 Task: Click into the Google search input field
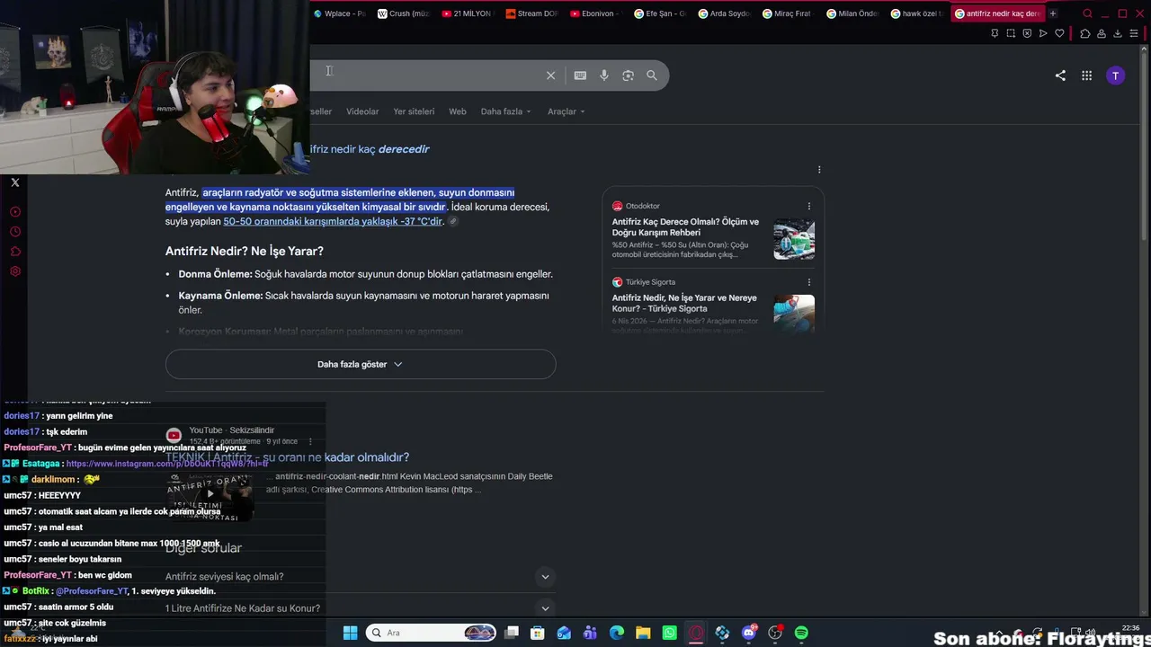point(427,75)
